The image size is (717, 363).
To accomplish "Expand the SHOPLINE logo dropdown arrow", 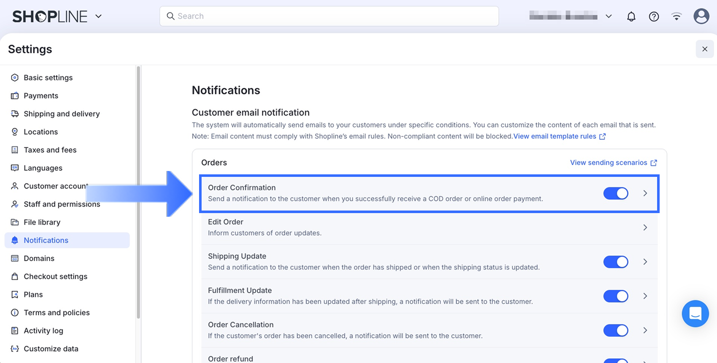I will click(98, 16).
